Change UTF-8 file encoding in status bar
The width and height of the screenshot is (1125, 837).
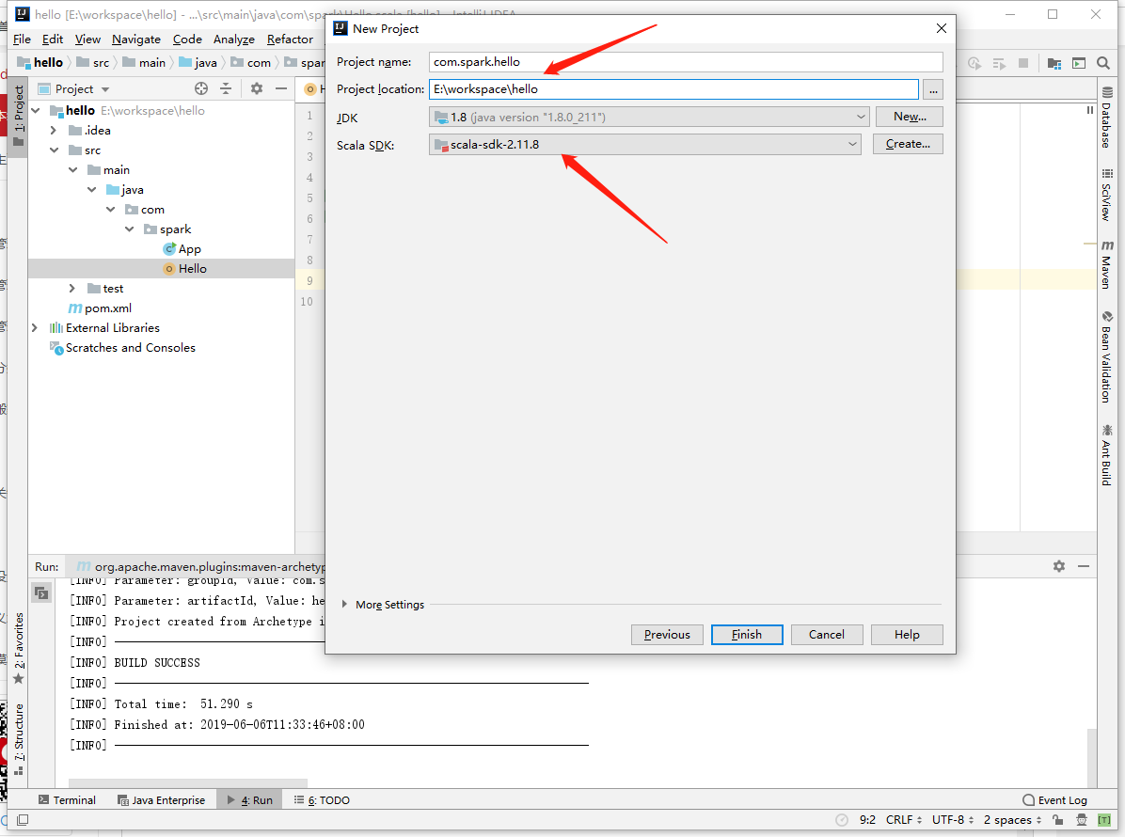(x=953, y=820)
